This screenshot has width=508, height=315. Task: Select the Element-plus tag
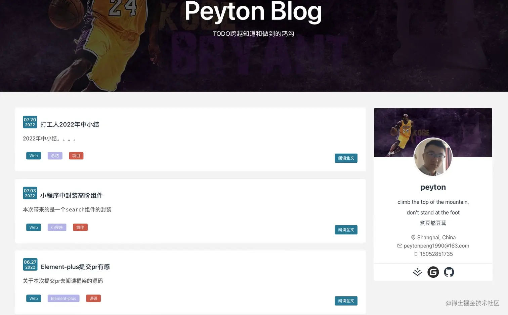63,299
